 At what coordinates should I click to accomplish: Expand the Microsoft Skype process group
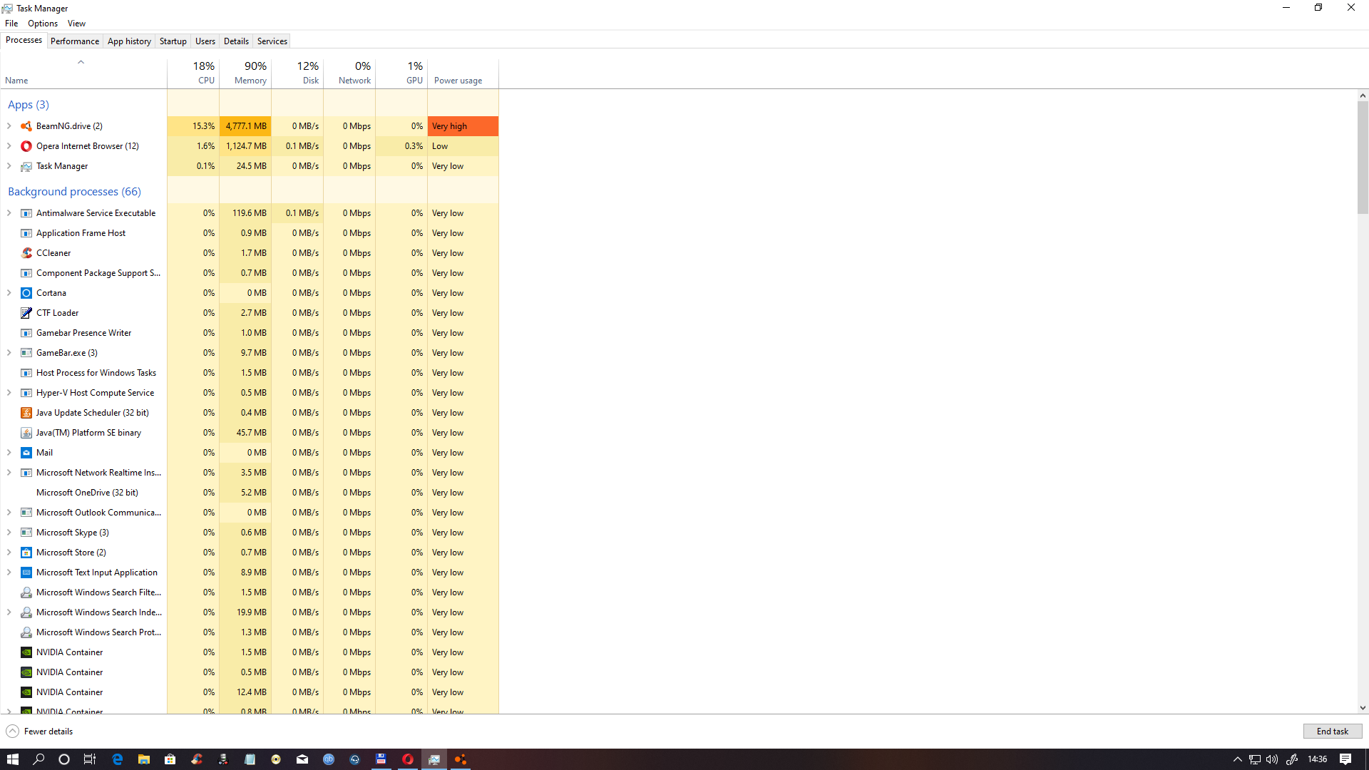point(9,533)
